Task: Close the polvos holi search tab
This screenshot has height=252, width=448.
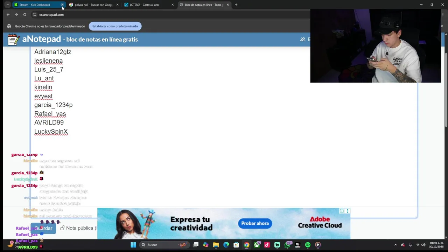Action: tap(117, 5)
